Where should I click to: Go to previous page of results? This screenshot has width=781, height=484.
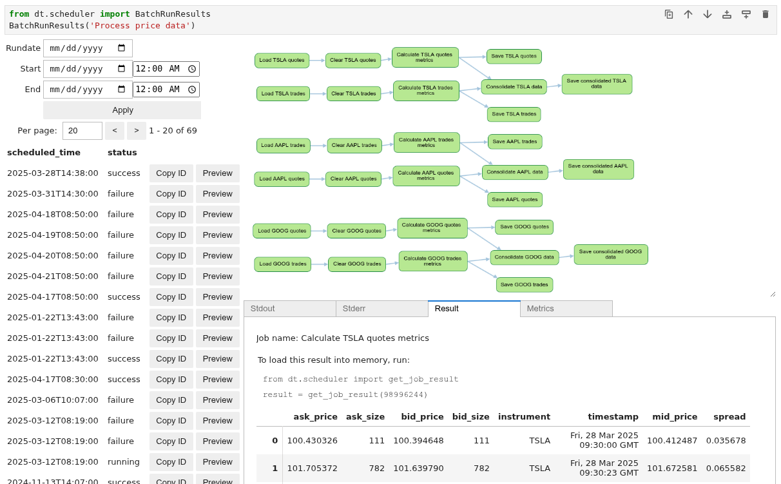(x=115, y=131)
